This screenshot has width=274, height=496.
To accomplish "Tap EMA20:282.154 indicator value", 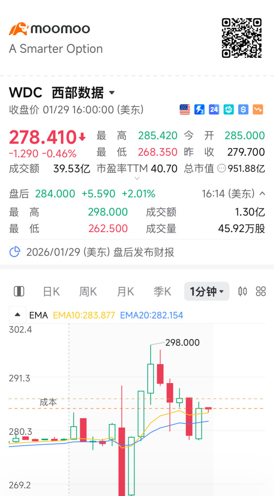I will [x=152, y=315].
